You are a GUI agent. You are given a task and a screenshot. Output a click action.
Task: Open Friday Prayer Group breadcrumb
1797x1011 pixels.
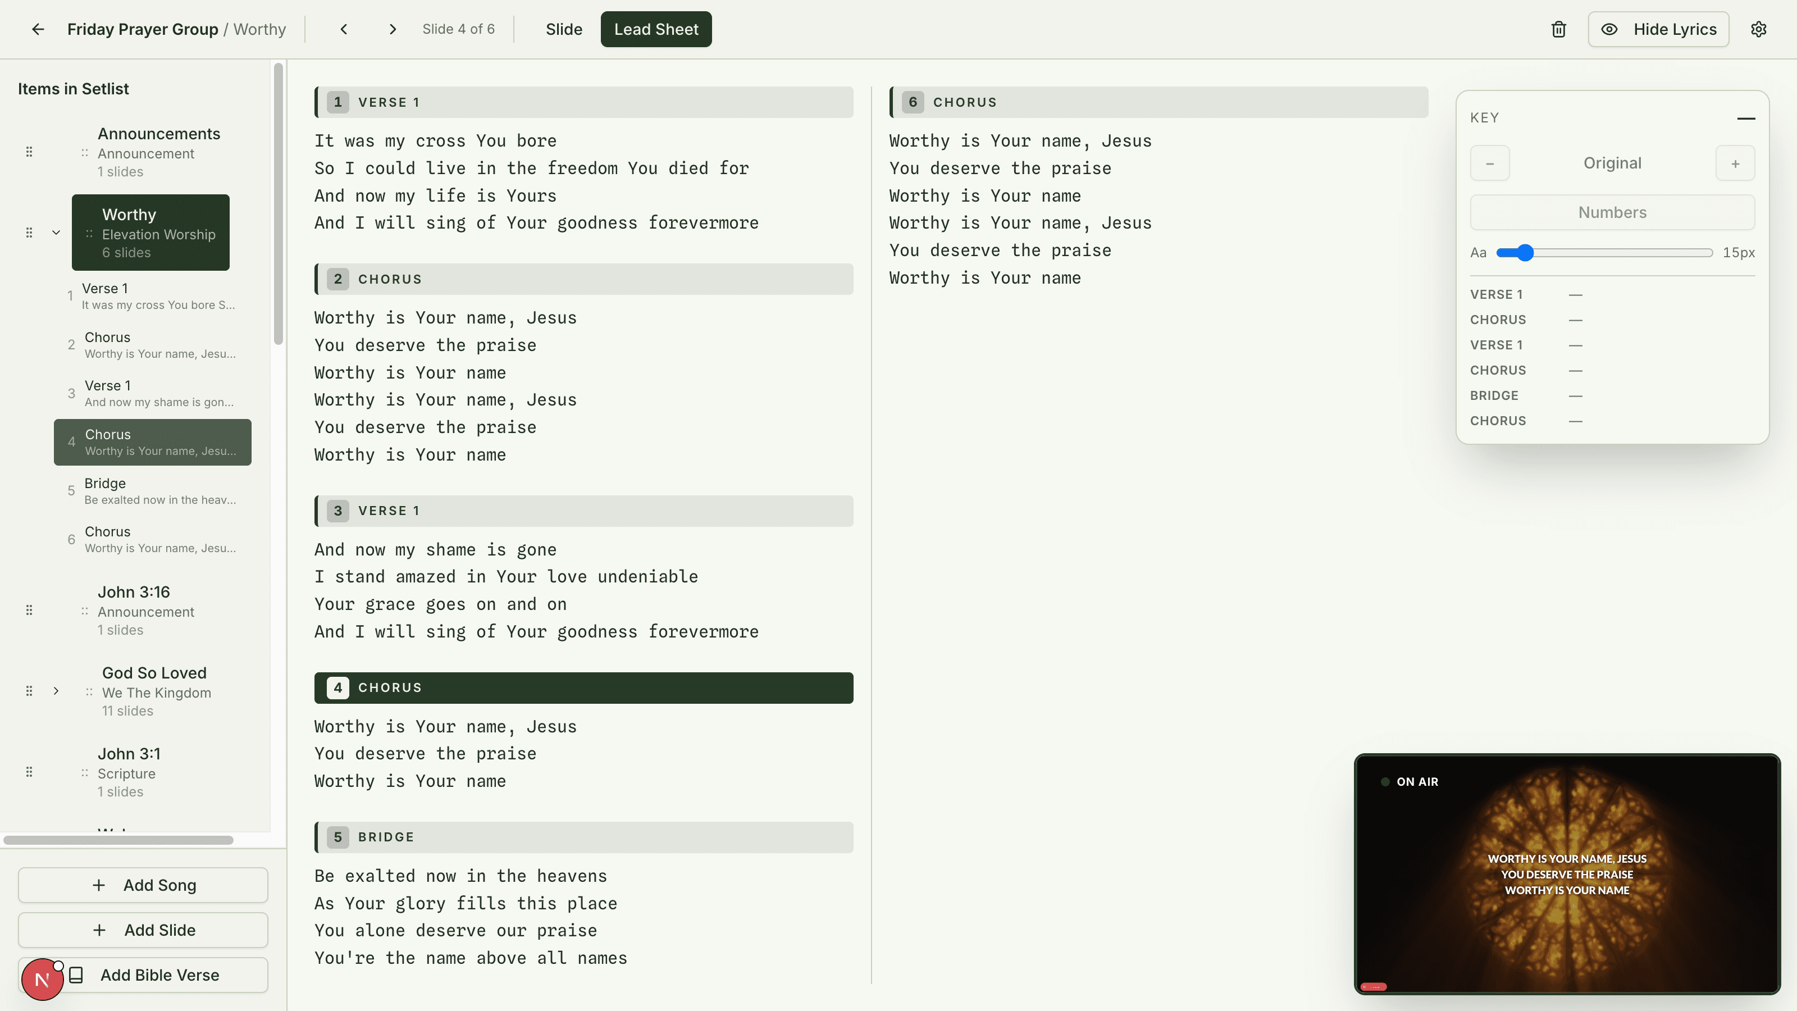click(142, 29)
